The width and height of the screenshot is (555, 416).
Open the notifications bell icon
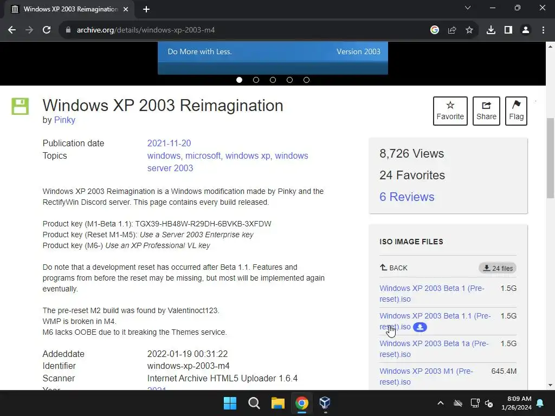540,403
